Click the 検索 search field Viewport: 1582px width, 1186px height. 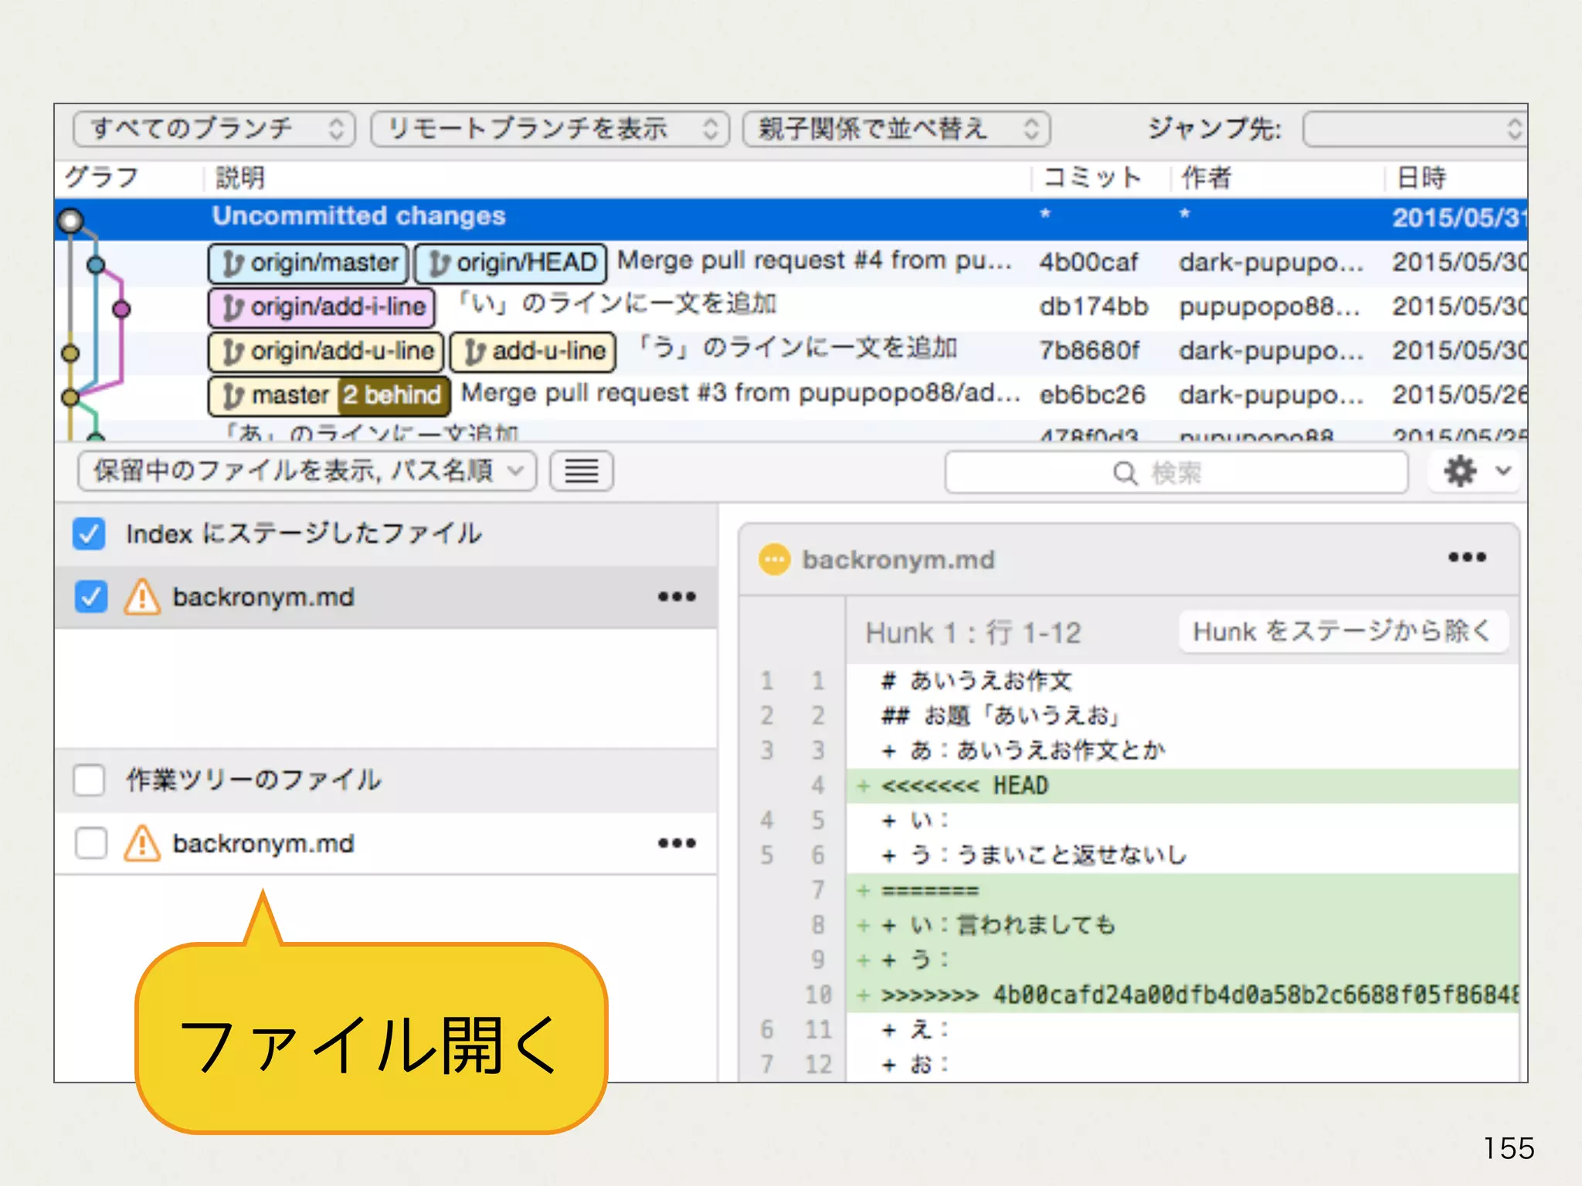click(1175, 472)
